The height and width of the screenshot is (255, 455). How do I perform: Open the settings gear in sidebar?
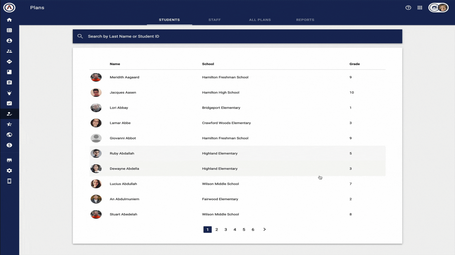tap(9, 171)
